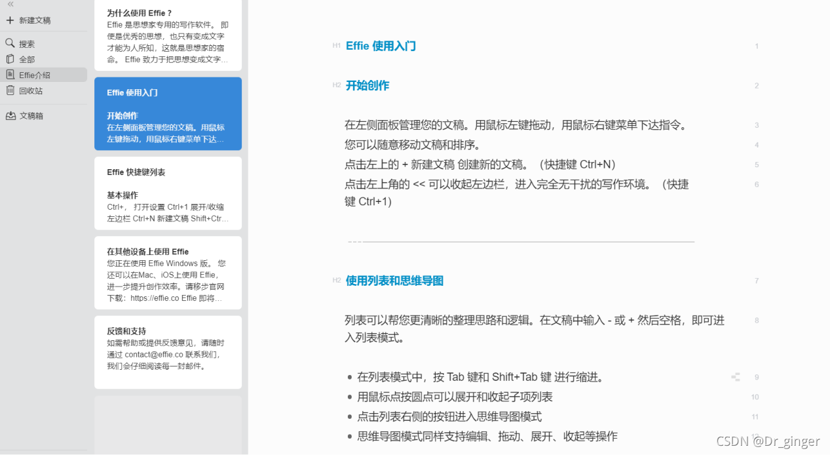
Task: Click line number 1 in the margin
Action: 757,46
